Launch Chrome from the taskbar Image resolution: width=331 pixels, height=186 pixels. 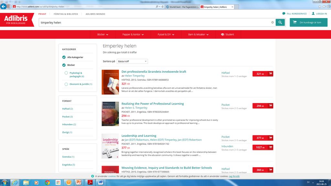[47, 182]
